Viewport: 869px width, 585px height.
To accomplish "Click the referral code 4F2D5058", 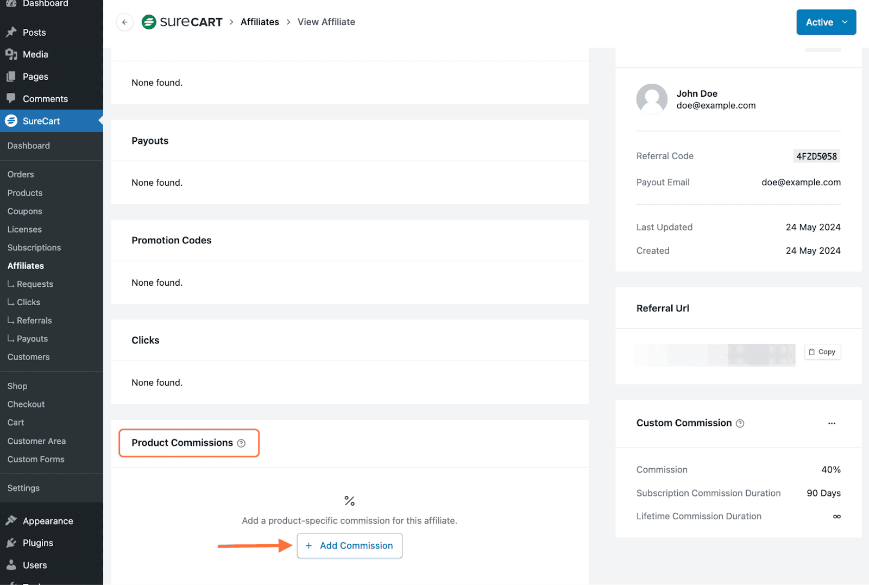I will (816, 156).
